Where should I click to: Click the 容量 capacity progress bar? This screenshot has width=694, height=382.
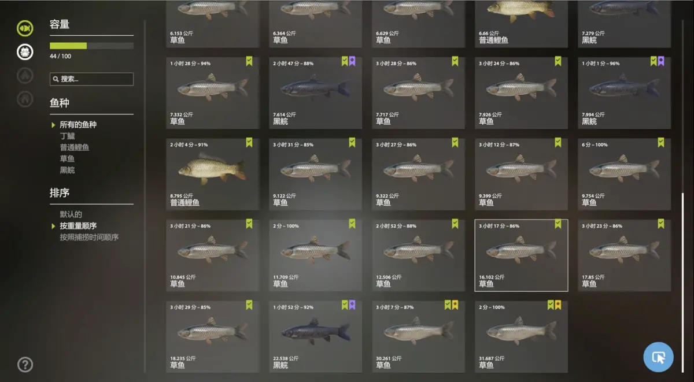pos(91,46)
